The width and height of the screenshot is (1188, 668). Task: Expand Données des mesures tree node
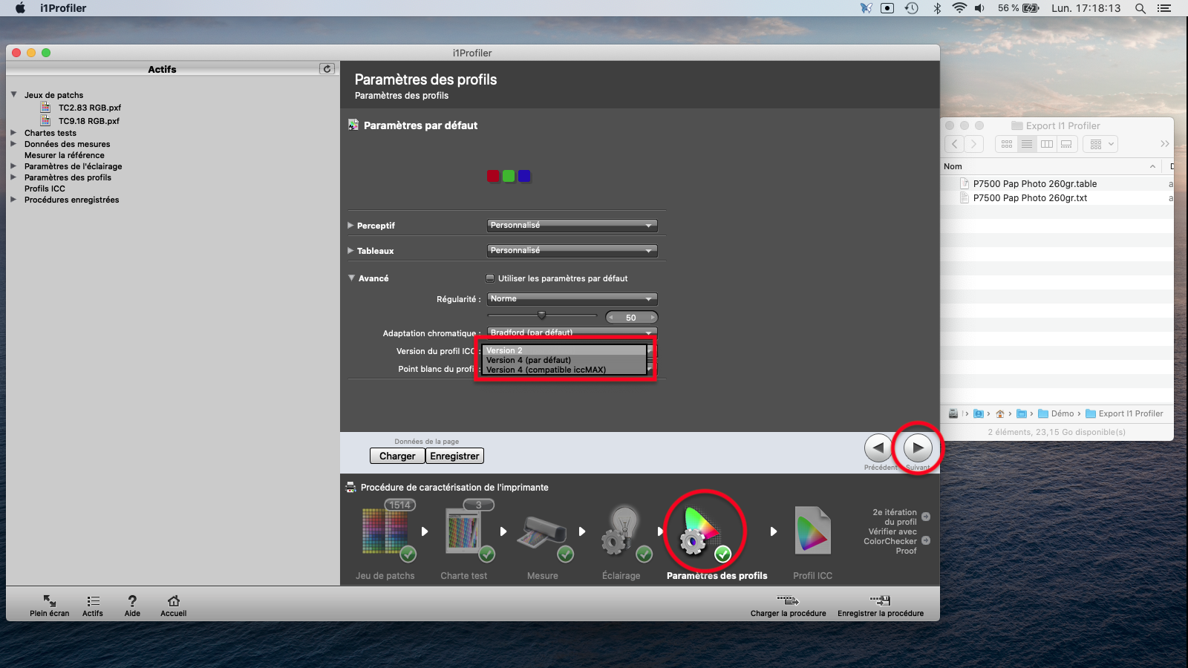tap(13, 144)
